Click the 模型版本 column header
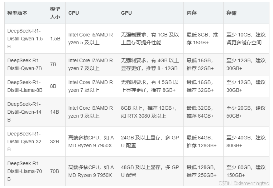This screenshot has width=273, height=188. pos(26,13)
